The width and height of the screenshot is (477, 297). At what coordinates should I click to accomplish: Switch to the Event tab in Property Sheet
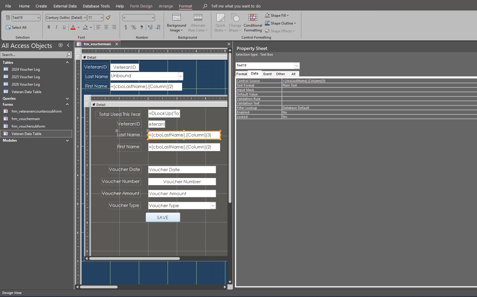coord(267,74)
